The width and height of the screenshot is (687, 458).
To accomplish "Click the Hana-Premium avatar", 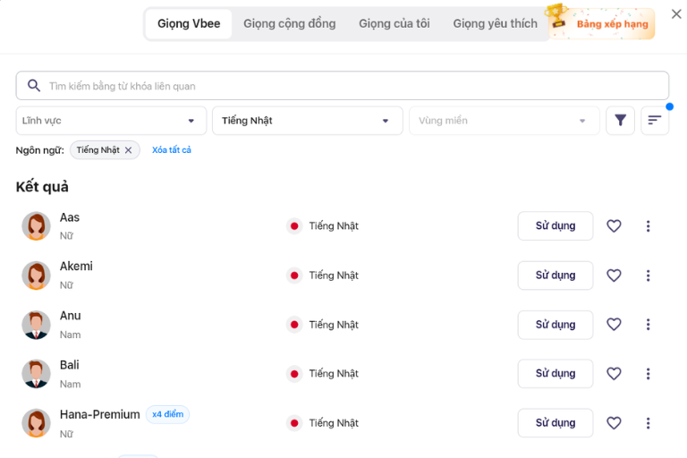I will click(x=36, y=423).
